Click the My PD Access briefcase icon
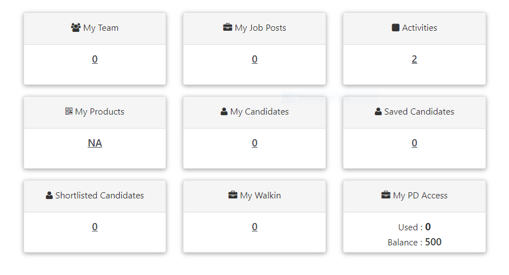This screenshot has width=509, height=275. (x=385, y=195)
